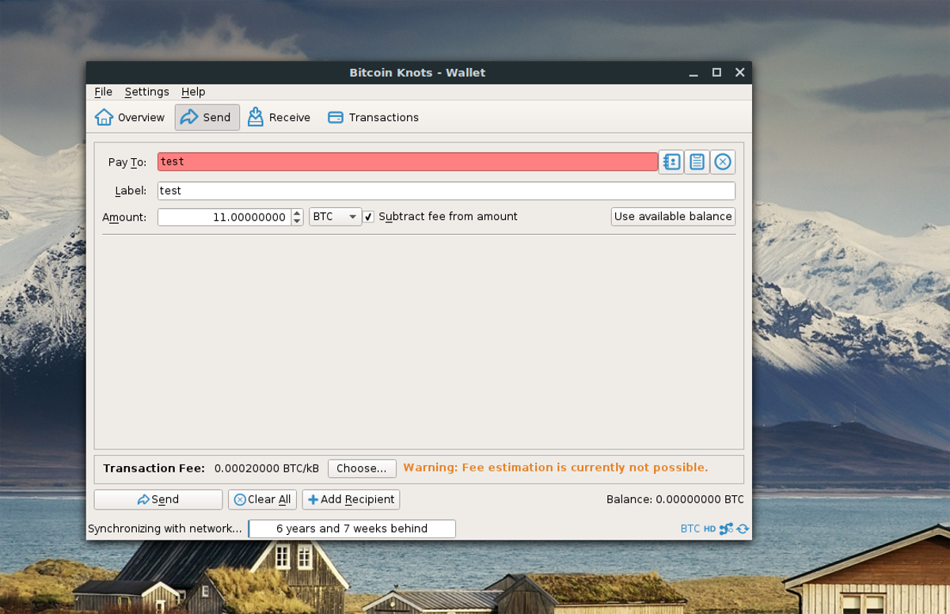Viewport: 950px width, 614px height.
Task: Uncheck Subtract fee from amount
Action: pos(369,217)
